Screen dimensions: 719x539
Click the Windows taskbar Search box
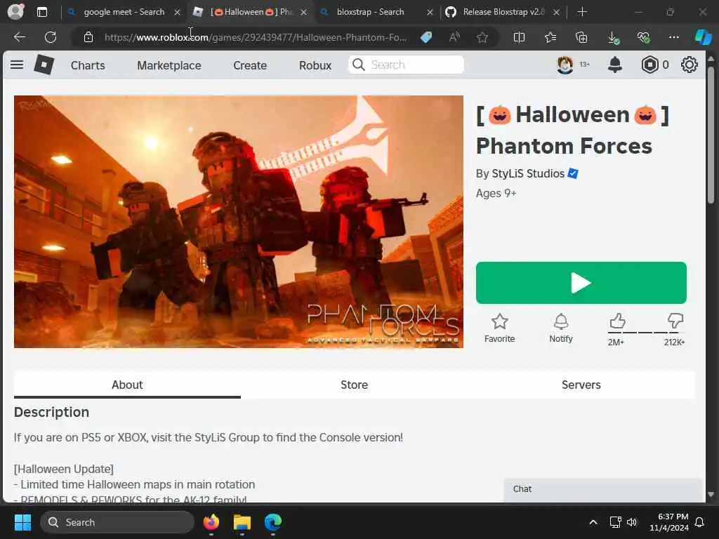coord(117,522)
